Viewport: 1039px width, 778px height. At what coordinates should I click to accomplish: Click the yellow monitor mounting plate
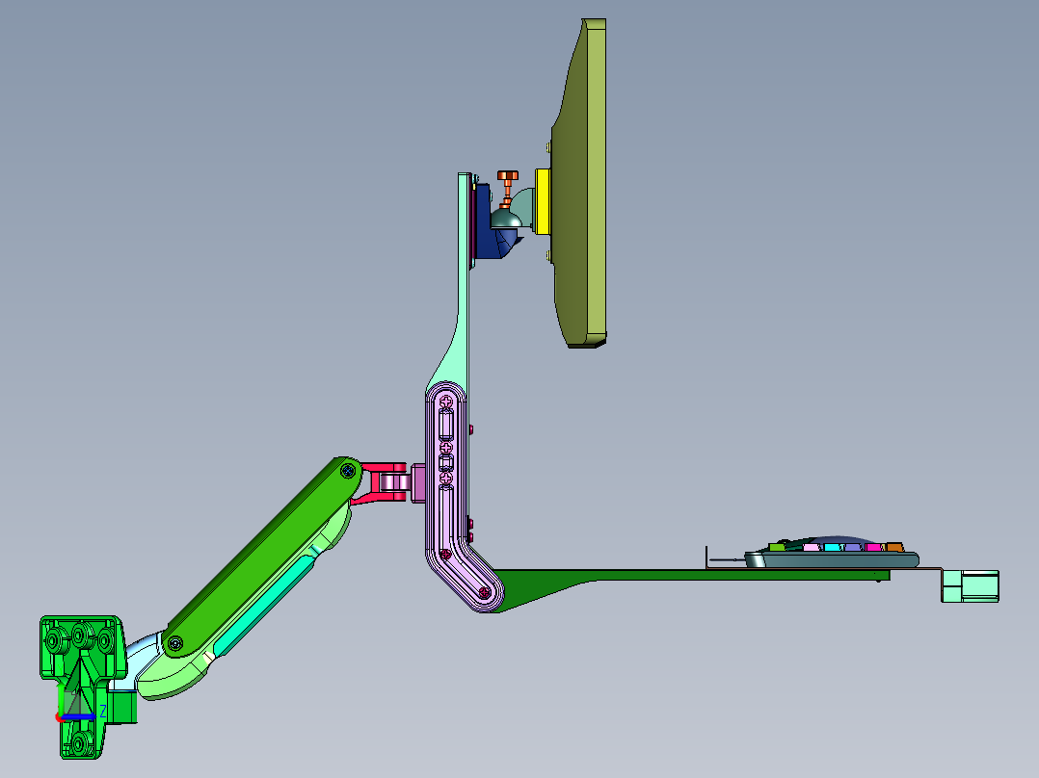542,201
